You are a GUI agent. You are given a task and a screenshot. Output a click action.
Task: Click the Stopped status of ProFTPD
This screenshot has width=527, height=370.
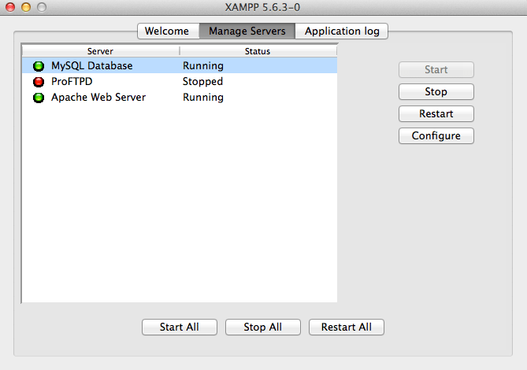pos(202,81)
